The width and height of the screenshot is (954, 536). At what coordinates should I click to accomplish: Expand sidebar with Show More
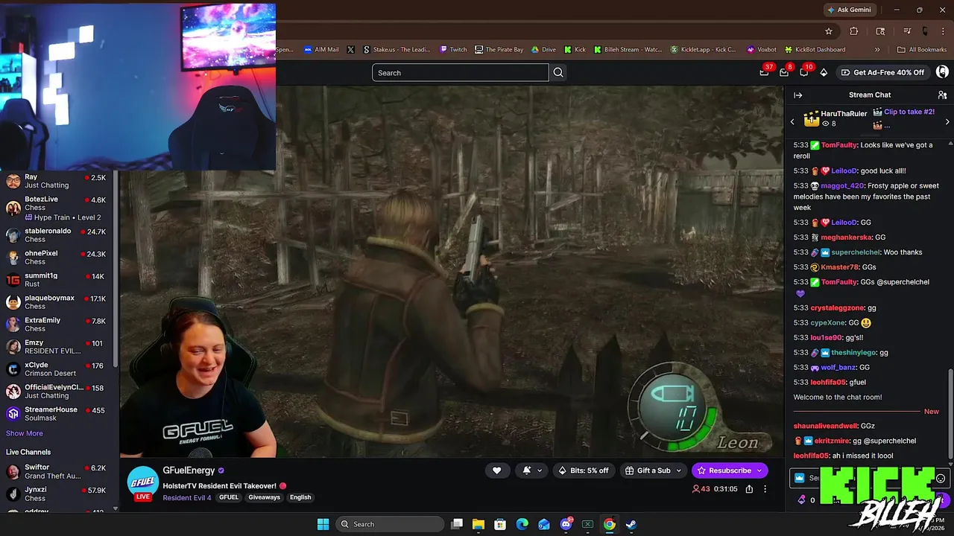click(25, 433)
